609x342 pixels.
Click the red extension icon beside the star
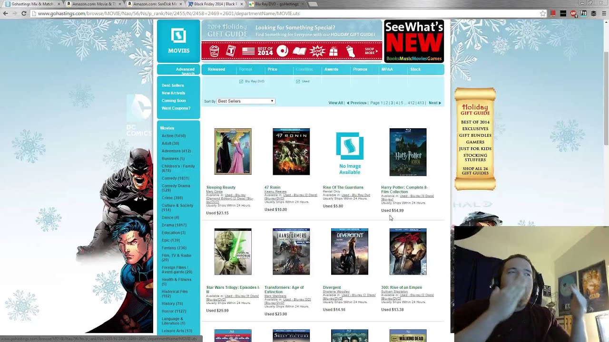tap(553, 13)
